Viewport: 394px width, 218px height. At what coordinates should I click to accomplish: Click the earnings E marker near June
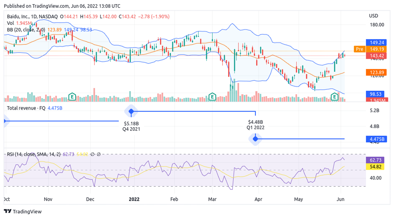click(335, 96)
